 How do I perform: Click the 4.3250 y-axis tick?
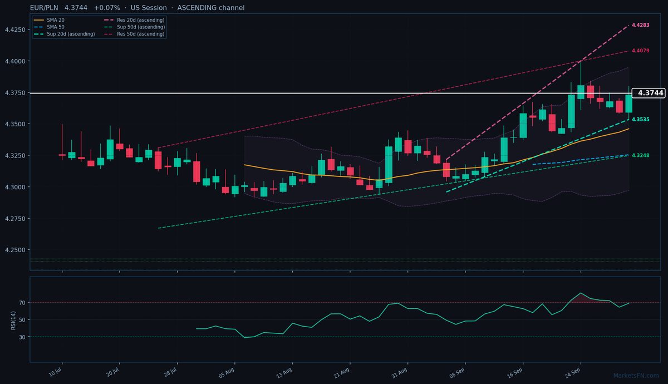(x=15, y=156)
